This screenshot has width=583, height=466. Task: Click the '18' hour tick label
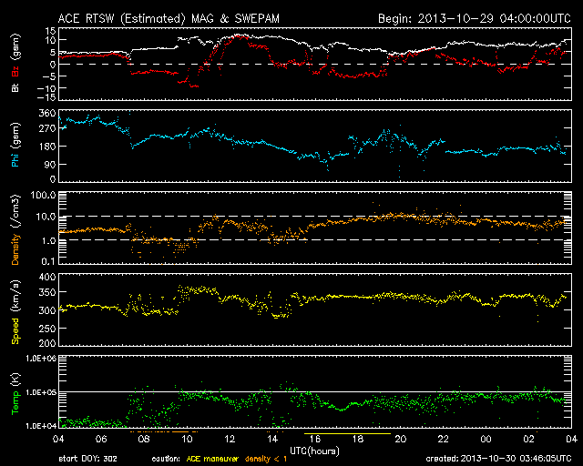click(358, 440)
